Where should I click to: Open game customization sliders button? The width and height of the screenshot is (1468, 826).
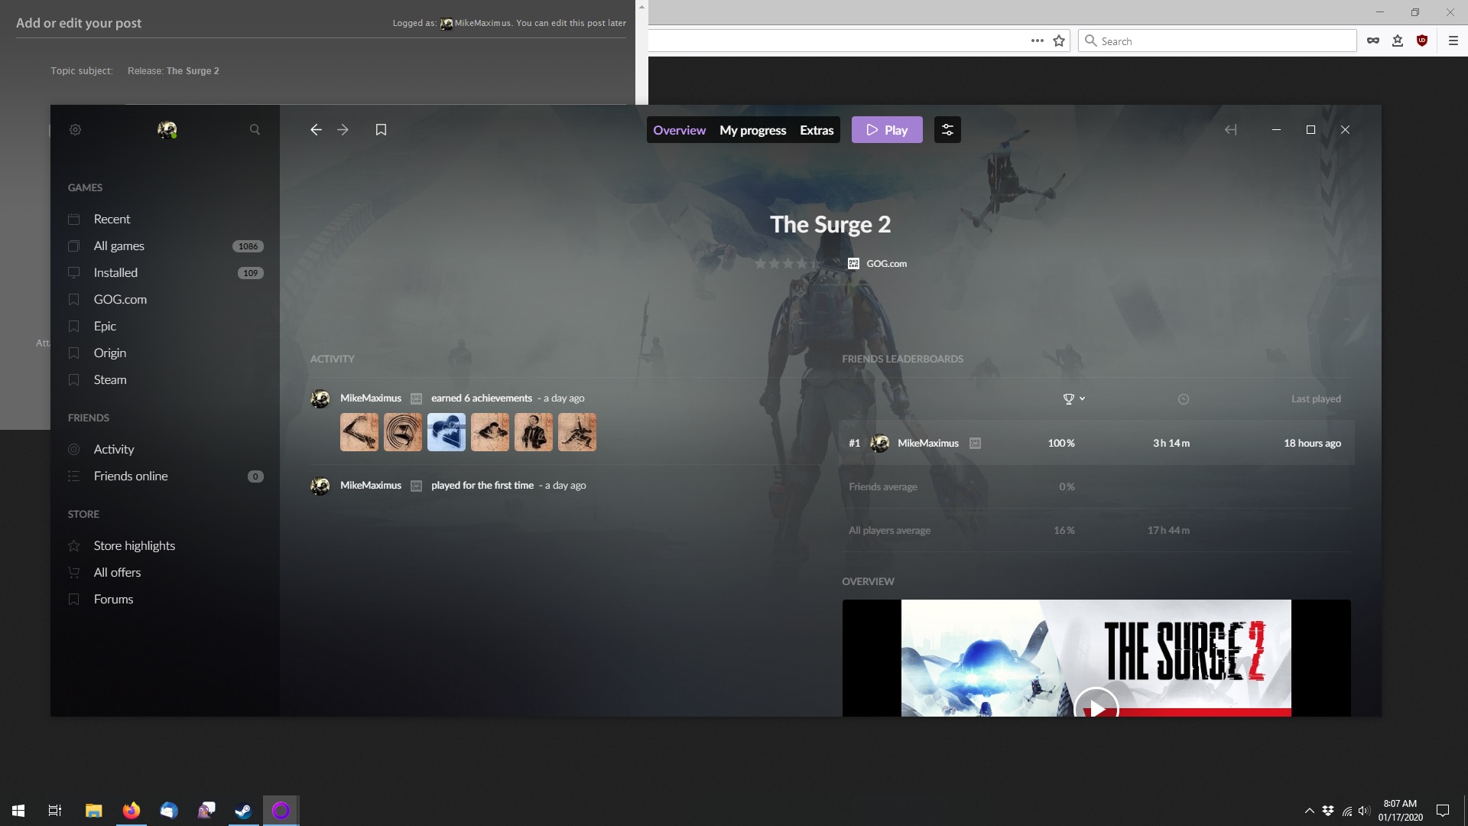pos(947,130)
